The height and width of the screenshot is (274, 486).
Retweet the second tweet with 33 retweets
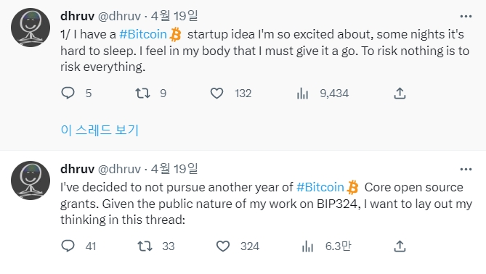145,246
